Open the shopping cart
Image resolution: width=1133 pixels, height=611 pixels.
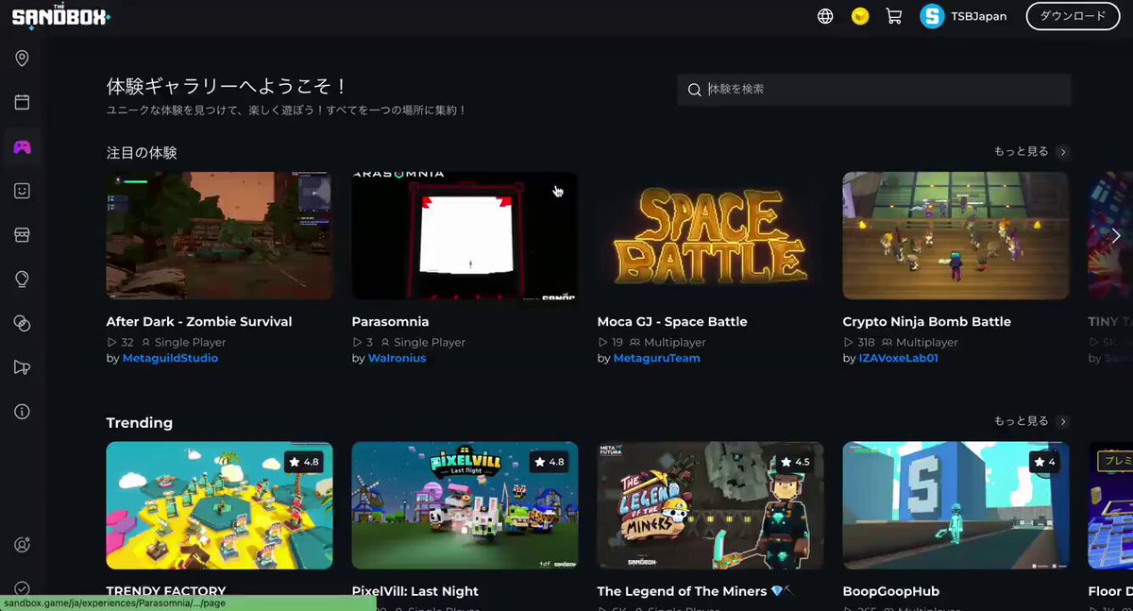(x=893, y=16)
